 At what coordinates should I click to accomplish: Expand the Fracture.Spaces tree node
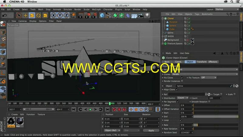pos(163,44)
